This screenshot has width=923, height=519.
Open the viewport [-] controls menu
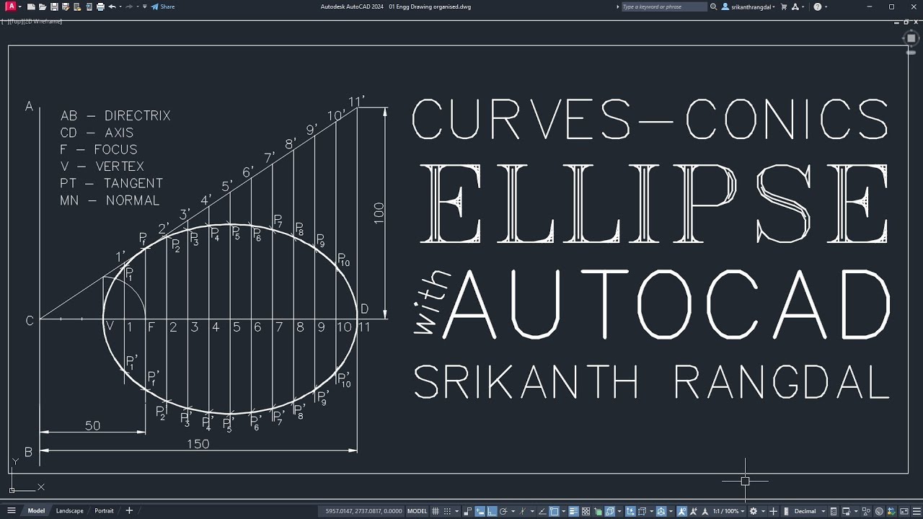point(4,22)
